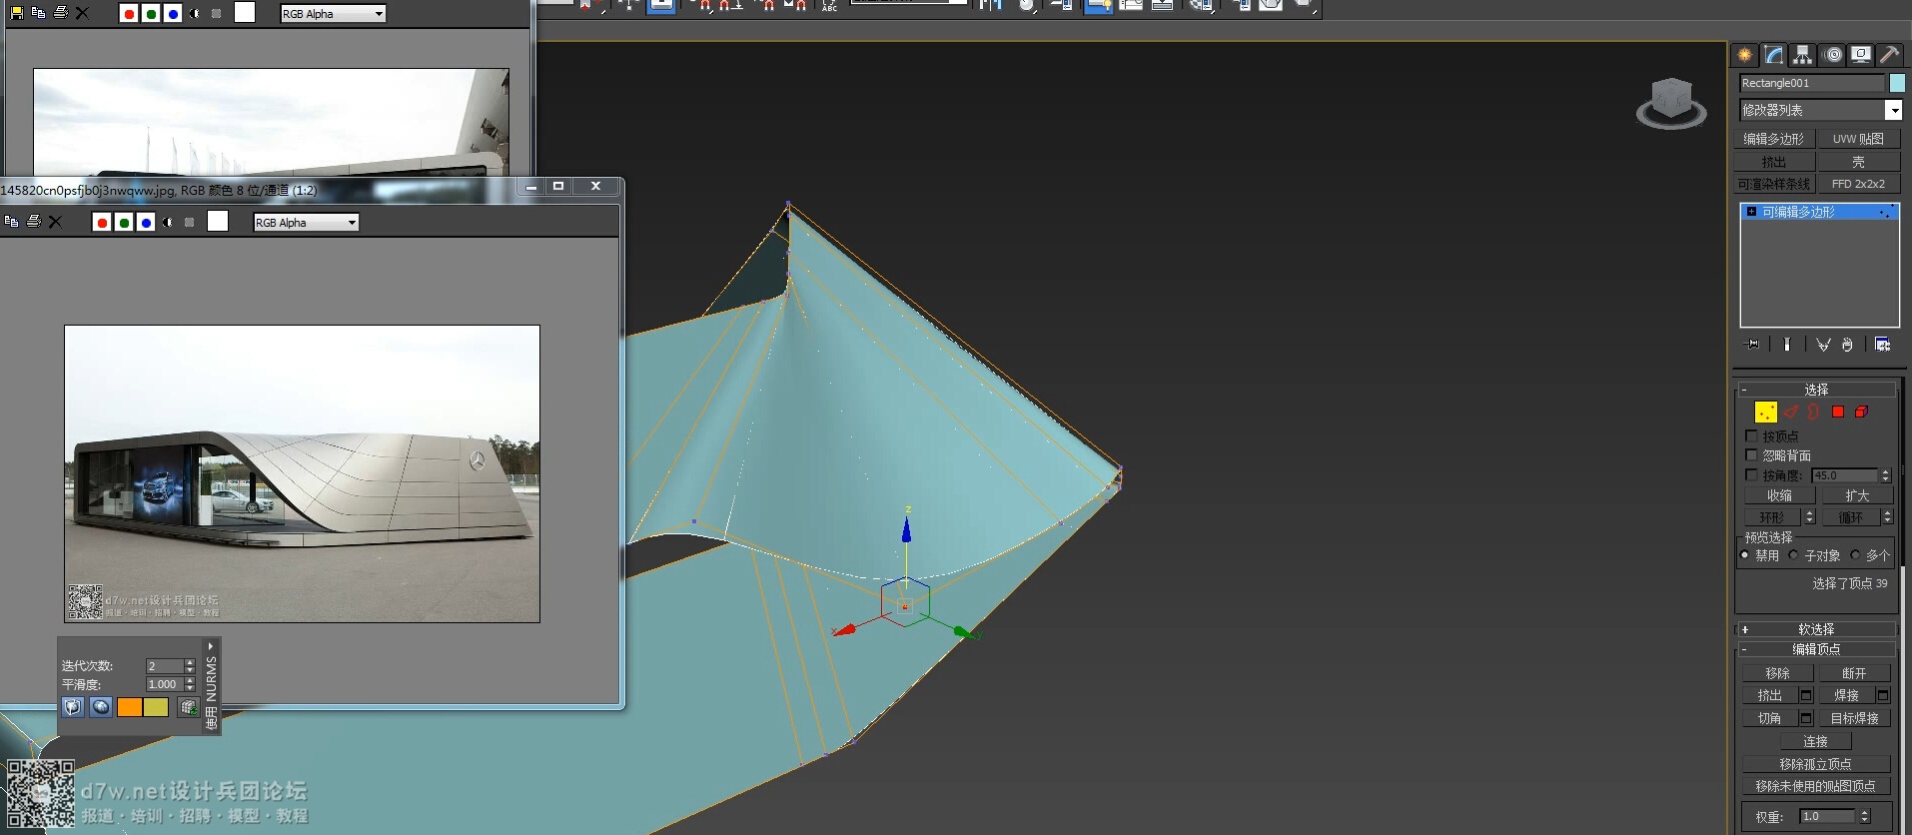1912x835 pixels.
Task: Open the object color swatch next to Rectangle001
Action: click(x=1896, y=83)
